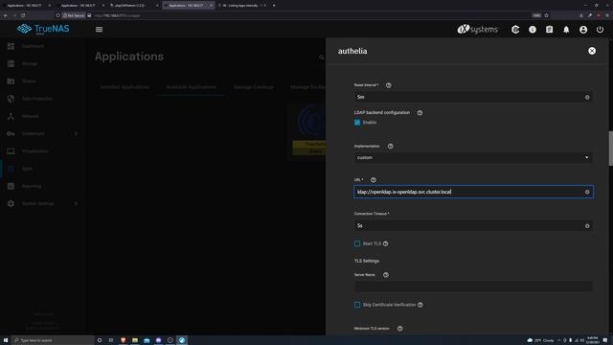Clear the URL field using its X icon
Screen dimensions: 613x345
click(587, 192)
